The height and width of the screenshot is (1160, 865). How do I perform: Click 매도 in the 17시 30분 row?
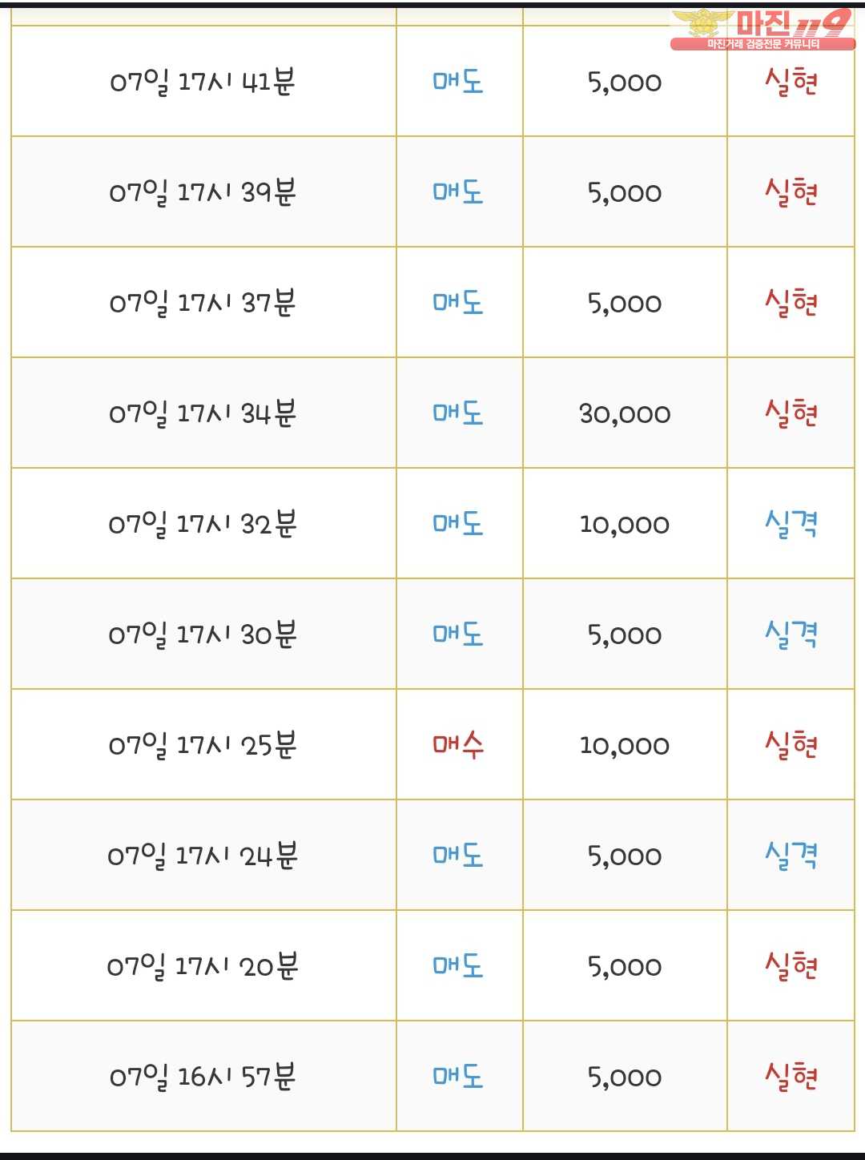click(458, 634)
